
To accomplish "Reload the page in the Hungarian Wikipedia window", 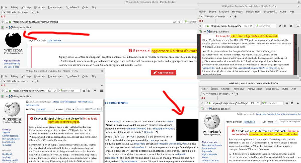I will [55, 91].
